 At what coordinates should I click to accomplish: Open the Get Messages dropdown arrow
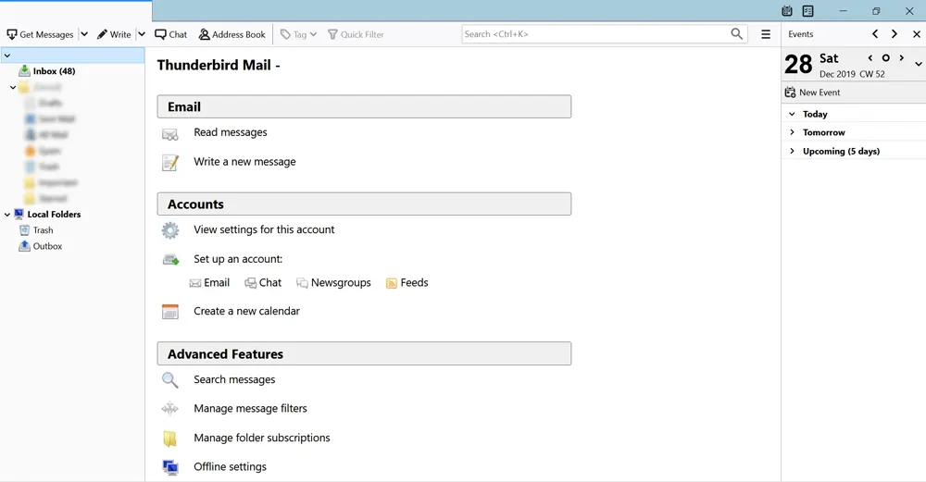[x=84, y=34]
